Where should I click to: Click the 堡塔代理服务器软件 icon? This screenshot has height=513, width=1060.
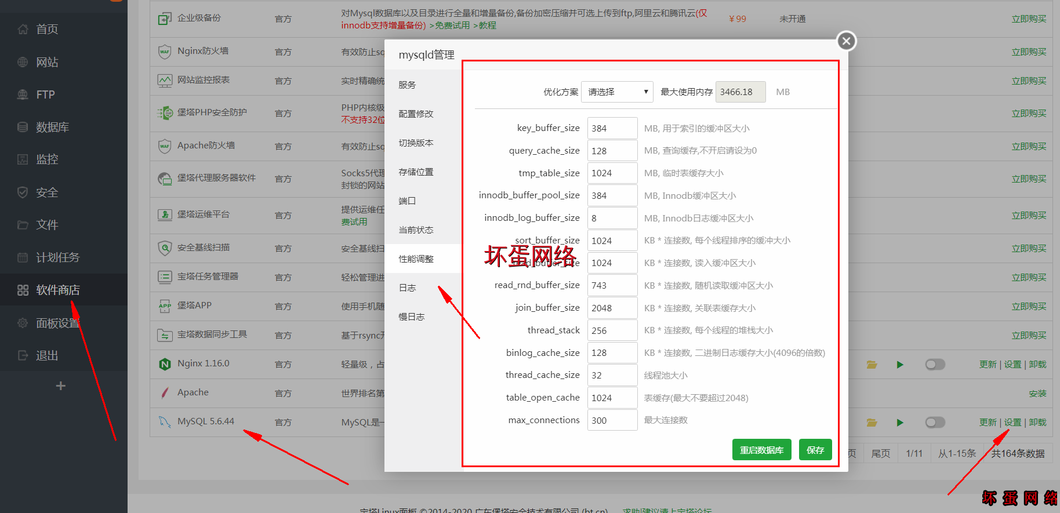tap(165, 179)
